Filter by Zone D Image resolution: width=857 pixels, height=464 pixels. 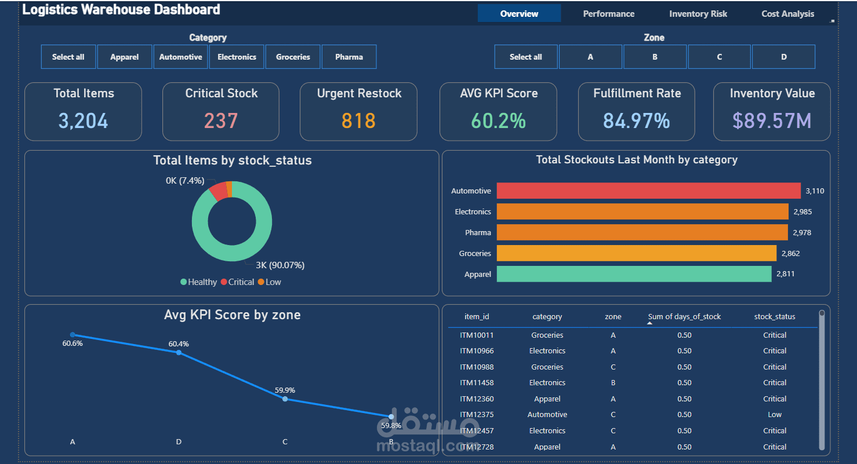coord(783,57)
